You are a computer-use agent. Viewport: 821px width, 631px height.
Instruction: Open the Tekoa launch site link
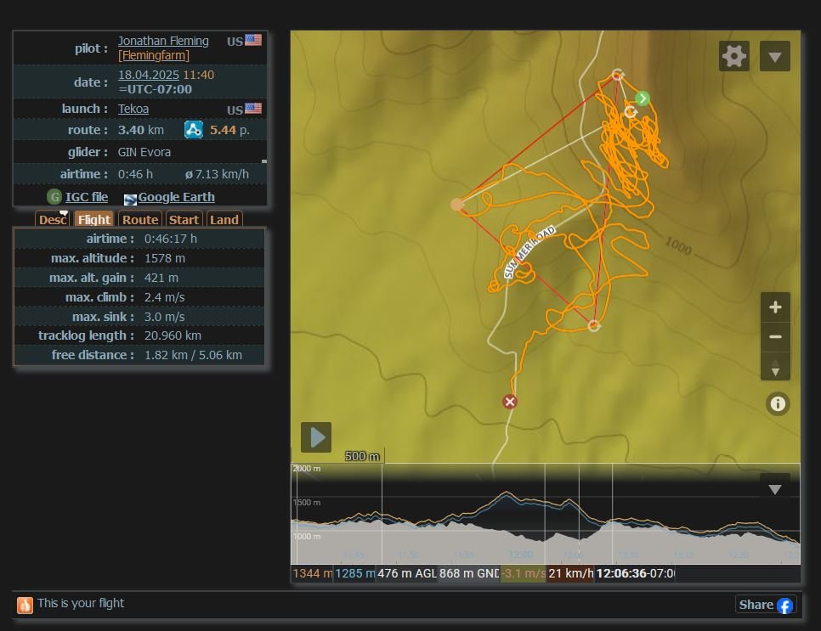pyautogui.click(x=133, y=109)
